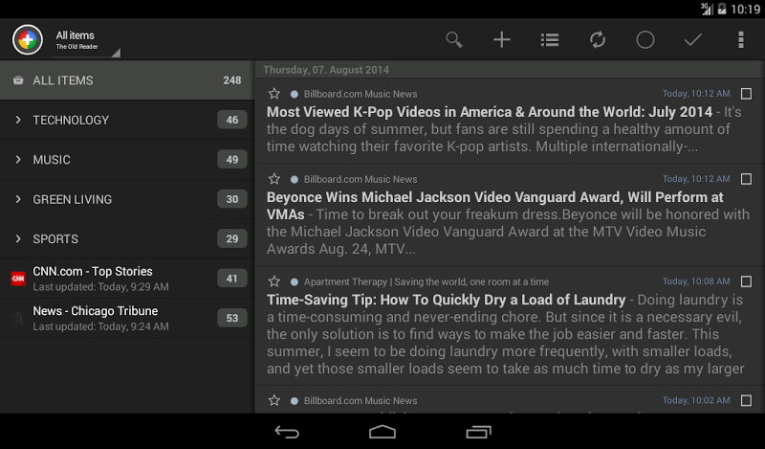Screen dimensions: 765x449
Task: Select ALL ITEMS in sidebar
Action: point(127,80)
